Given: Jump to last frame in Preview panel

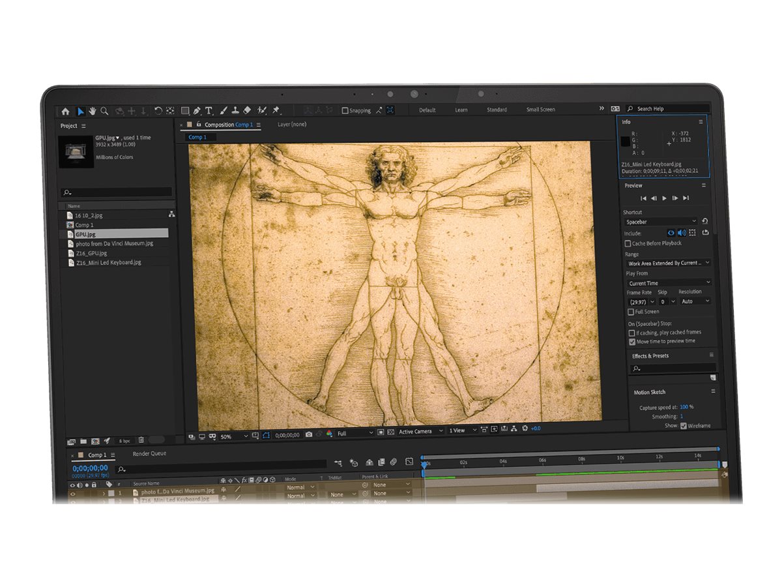Looking at the screenshot, I should click(x=686, y=198).
